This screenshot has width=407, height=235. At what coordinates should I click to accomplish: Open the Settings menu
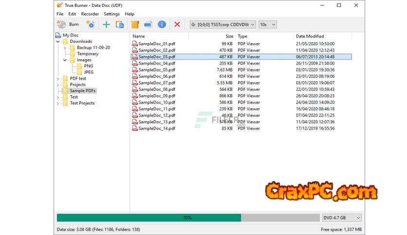pyautogui.click(x=111, y=14)
